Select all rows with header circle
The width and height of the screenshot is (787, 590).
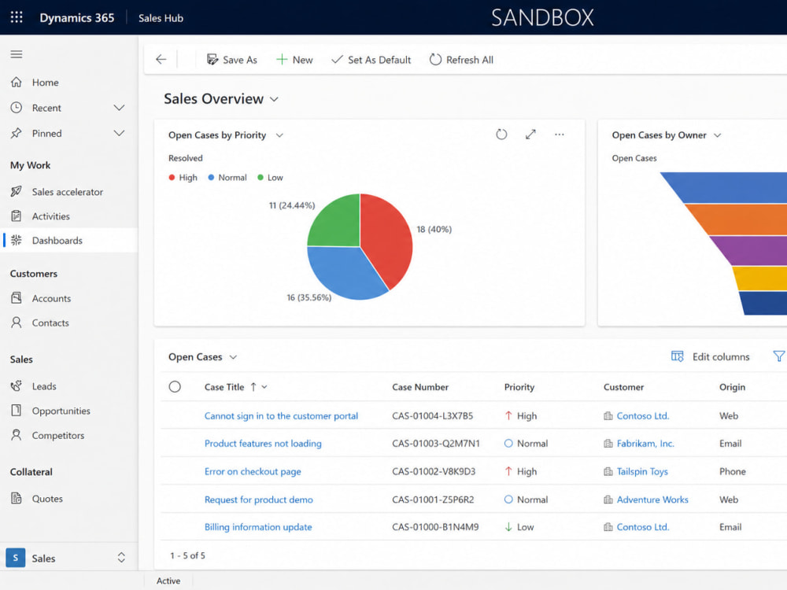coord(175,387)
